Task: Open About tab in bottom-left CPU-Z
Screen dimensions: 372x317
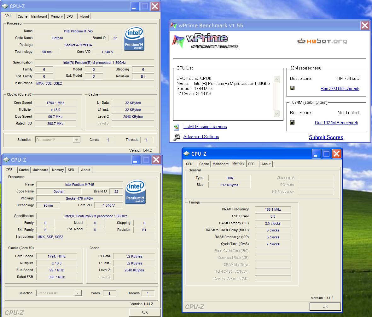Action: tap(85, 170)
